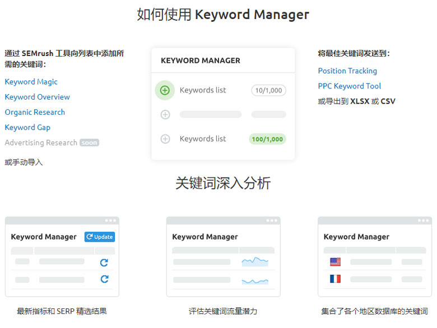Click the lower refresh icon in the Update card
Image resolution: width=437 pixels, height=328 pixels.
point(105,279)
